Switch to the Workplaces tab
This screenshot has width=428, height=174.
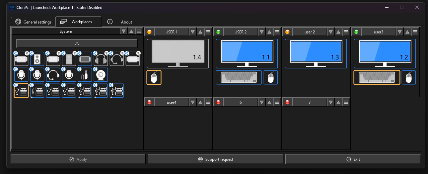coord(78,22)
